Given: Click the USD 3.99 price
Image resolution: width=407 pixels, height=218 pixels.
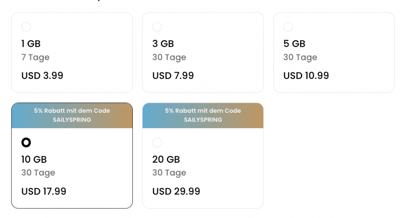Looking at the screenshot, I should [42, 75].
